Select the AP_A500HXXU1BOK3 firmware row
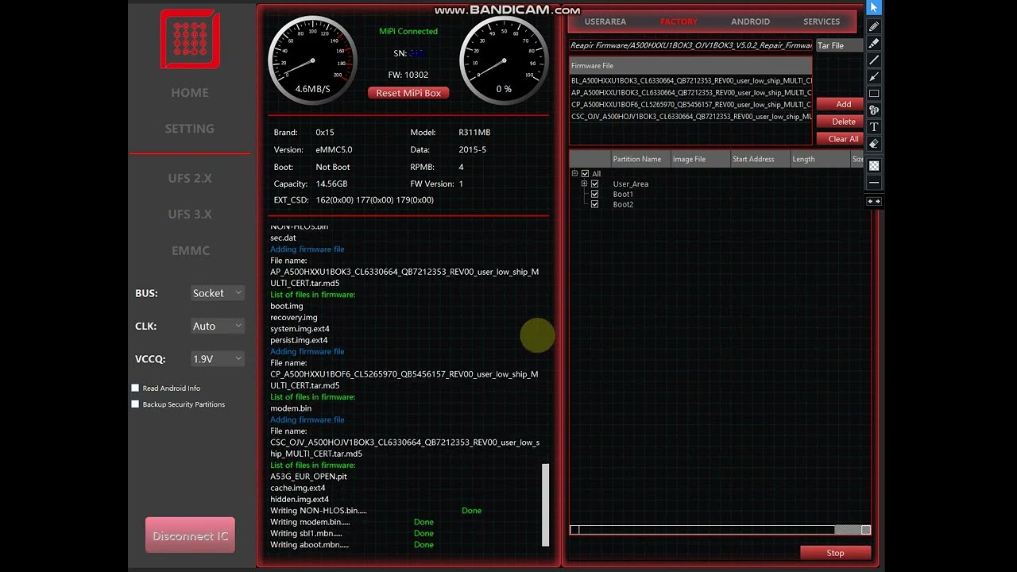The height and width of the screenshot is (572, 1017). [x=690, y=92]
